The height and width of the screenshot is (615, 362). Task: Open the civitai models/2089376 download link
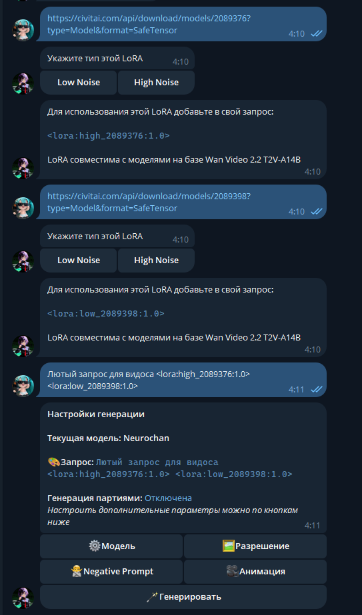point(149,24)
